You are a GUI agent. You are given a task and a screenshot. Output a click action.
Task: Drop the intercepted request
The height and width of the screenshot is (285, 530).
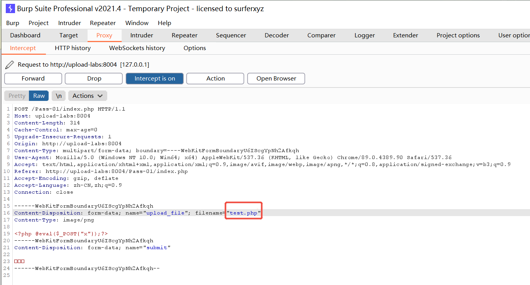click(94, 79)
